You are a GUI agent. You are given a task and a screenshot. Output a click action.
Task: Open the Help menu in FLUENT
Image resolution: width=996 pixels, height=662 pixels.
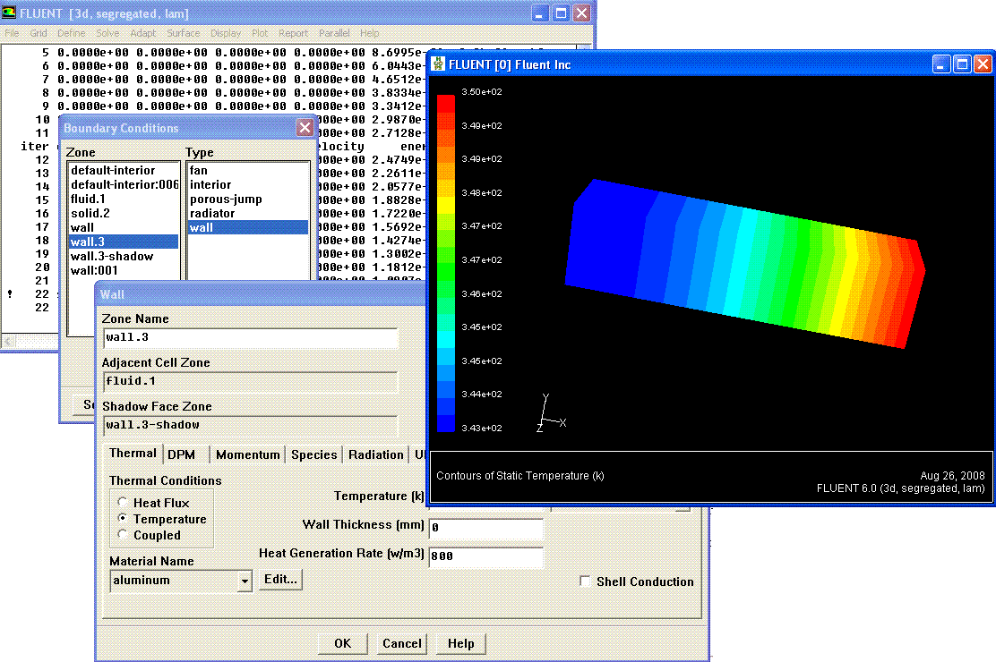point(369,33)
